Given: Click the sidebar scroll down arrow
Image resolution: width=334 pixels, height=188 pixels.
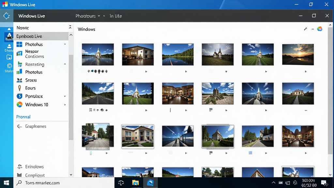Looking at the screenshot, I should click(x=71, y=175).
